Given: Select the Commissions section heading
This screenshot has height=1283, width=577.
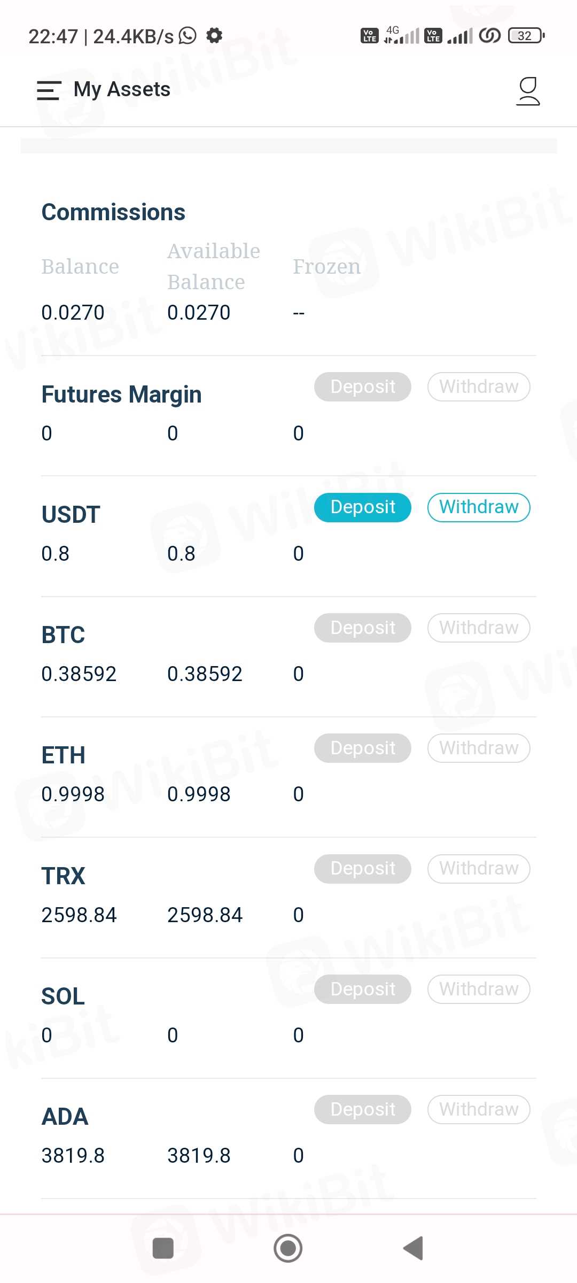Looking at the screenshot, I should 113,212.
